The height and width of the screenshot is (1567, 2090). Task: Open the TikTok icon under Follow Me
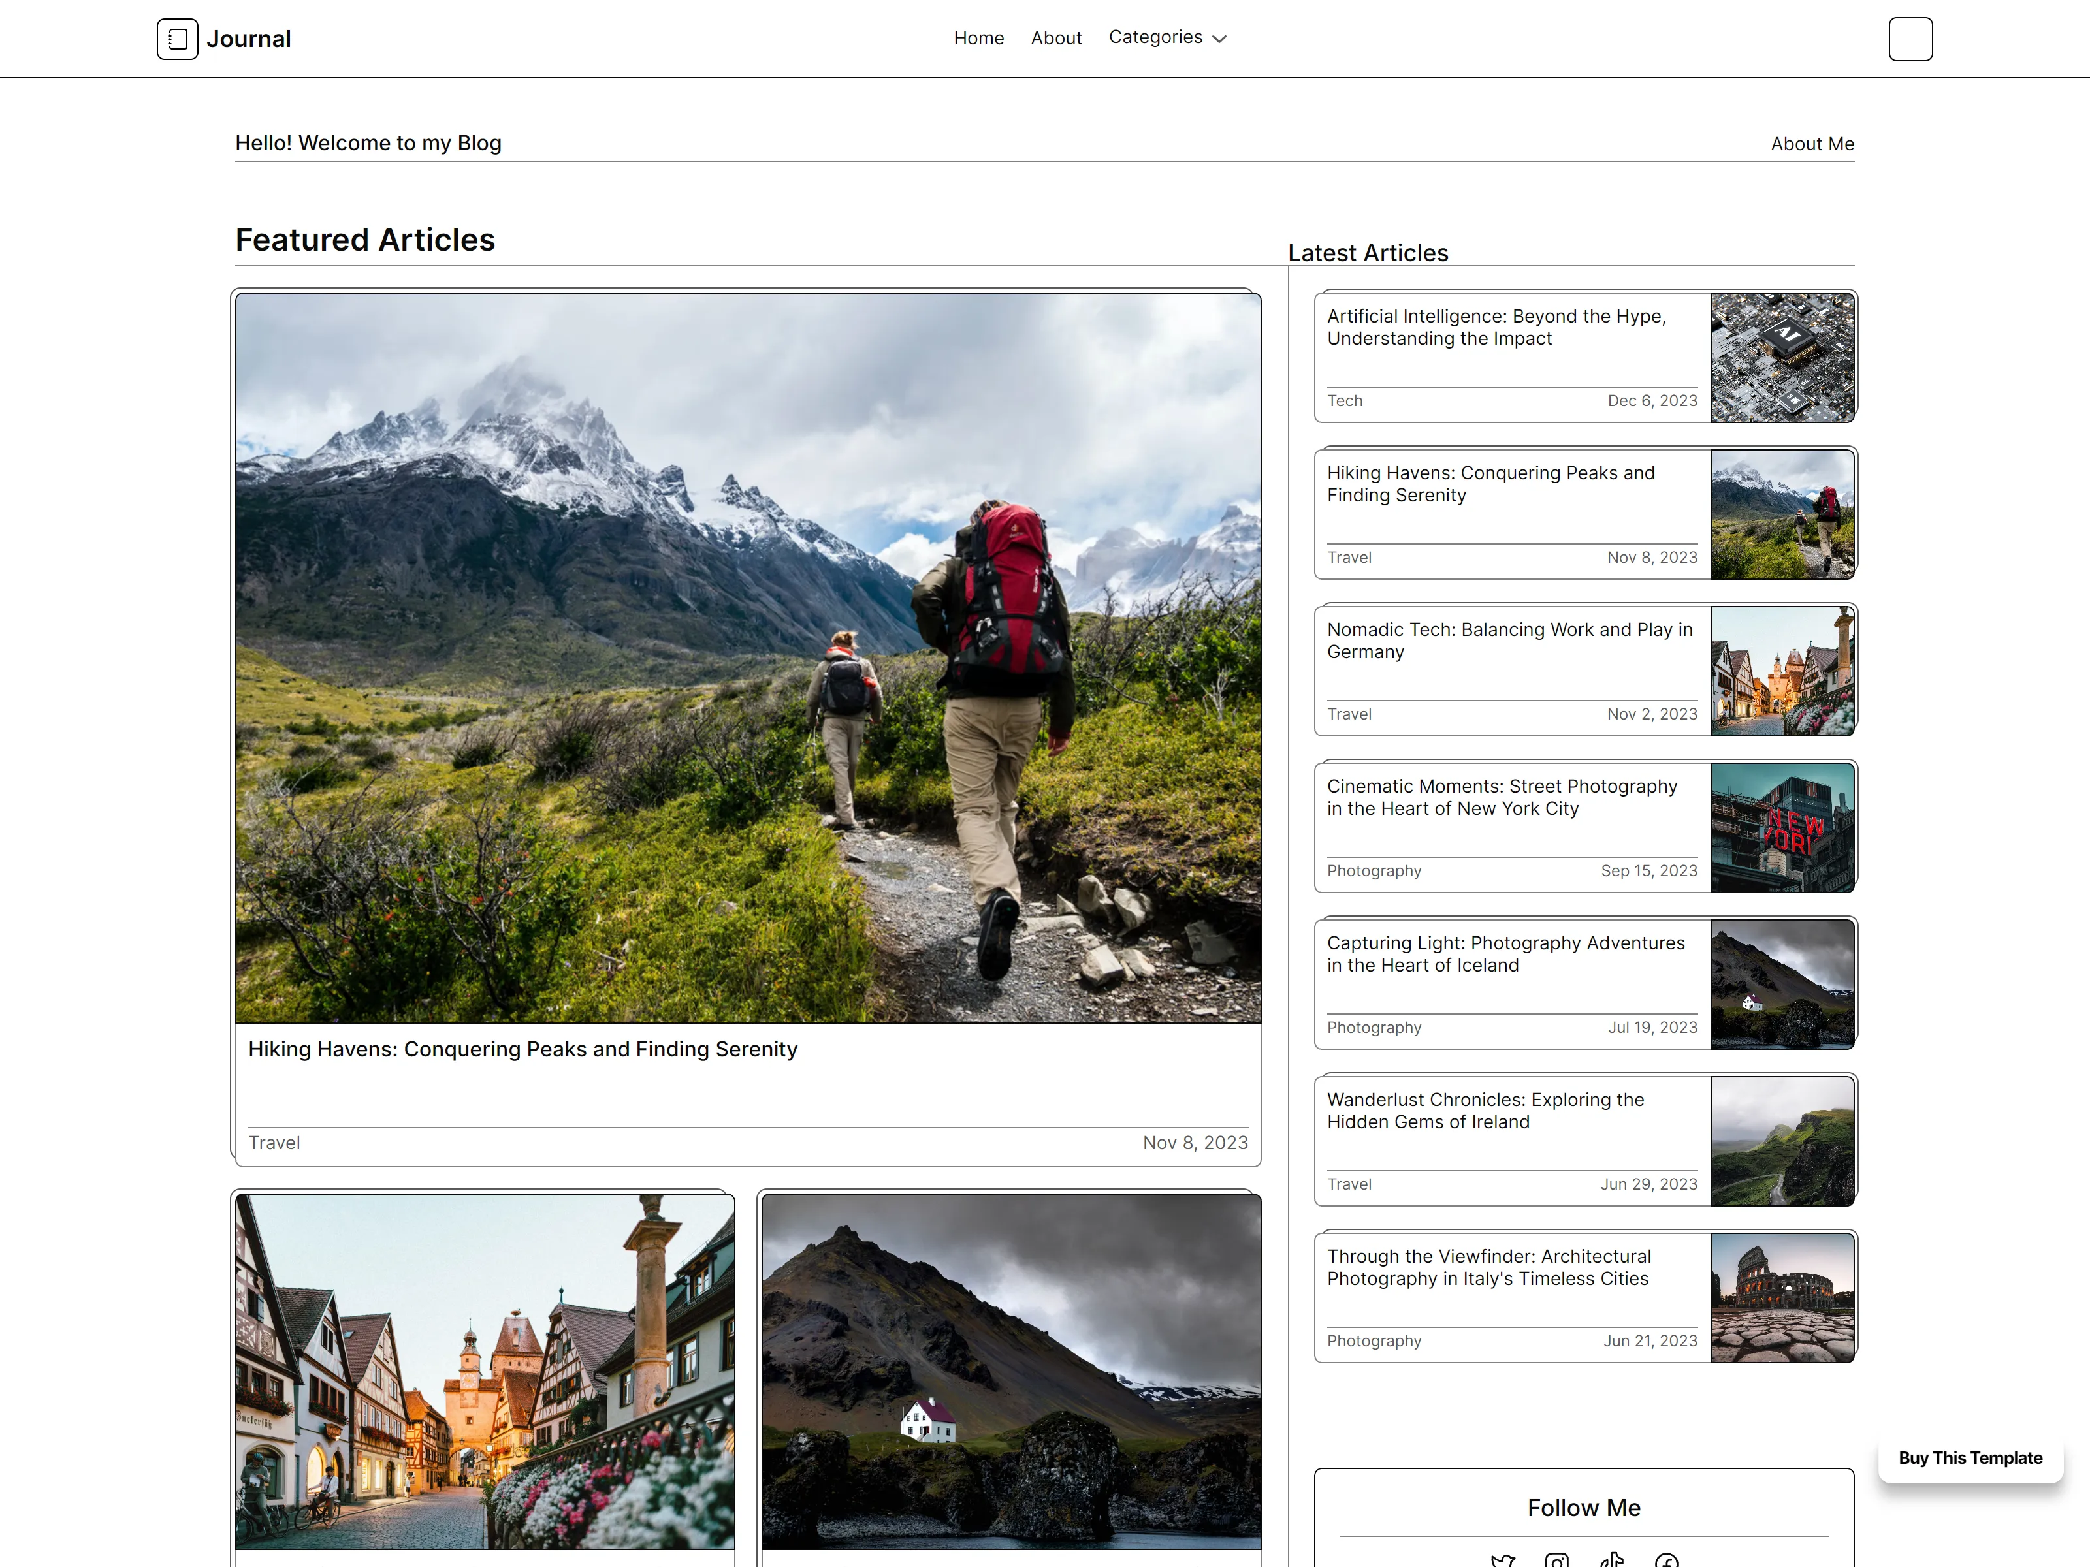pos(1612,1559)
